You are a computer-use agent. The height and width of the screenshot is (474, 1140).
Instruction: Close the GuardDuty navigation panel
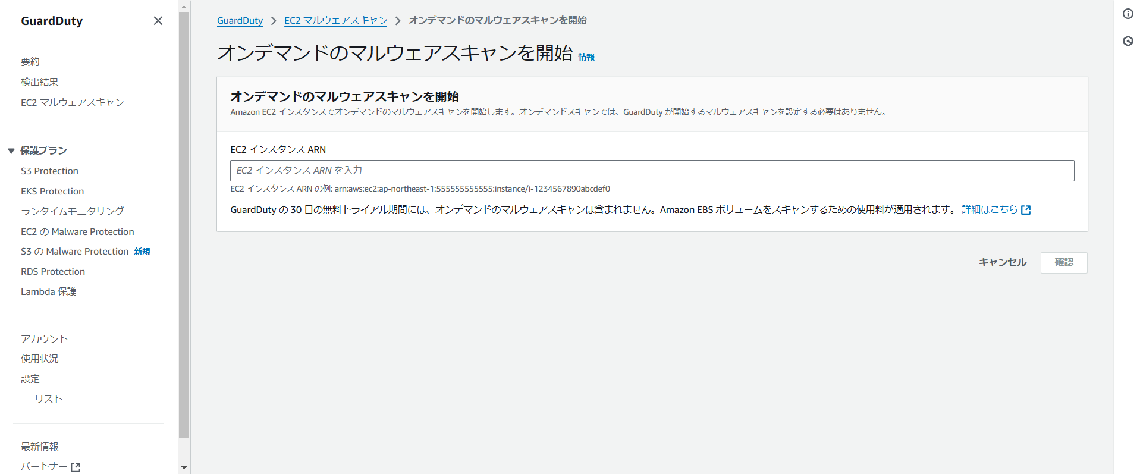158,21
